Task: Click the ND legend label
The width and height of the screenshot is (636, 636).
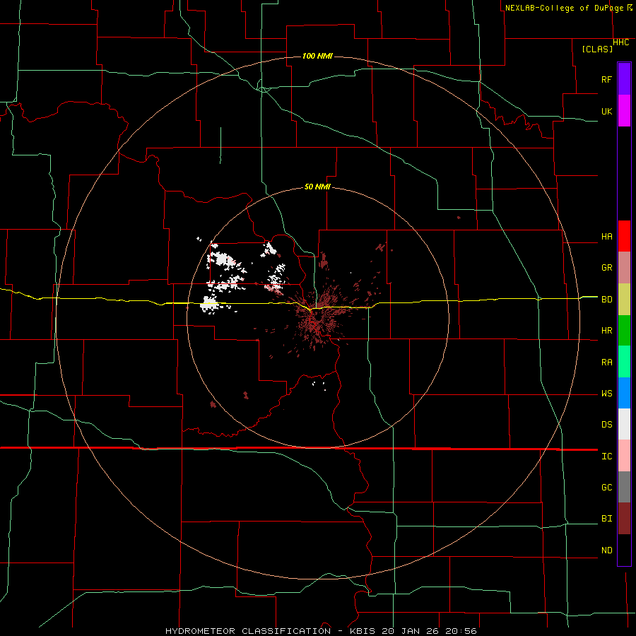Action: [606, 550]
